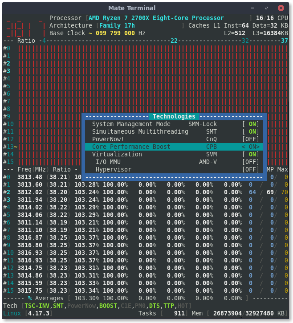Click the Mate Terminal title bar text
Screen dimensions: 293x323
click(x=132, y=8)
